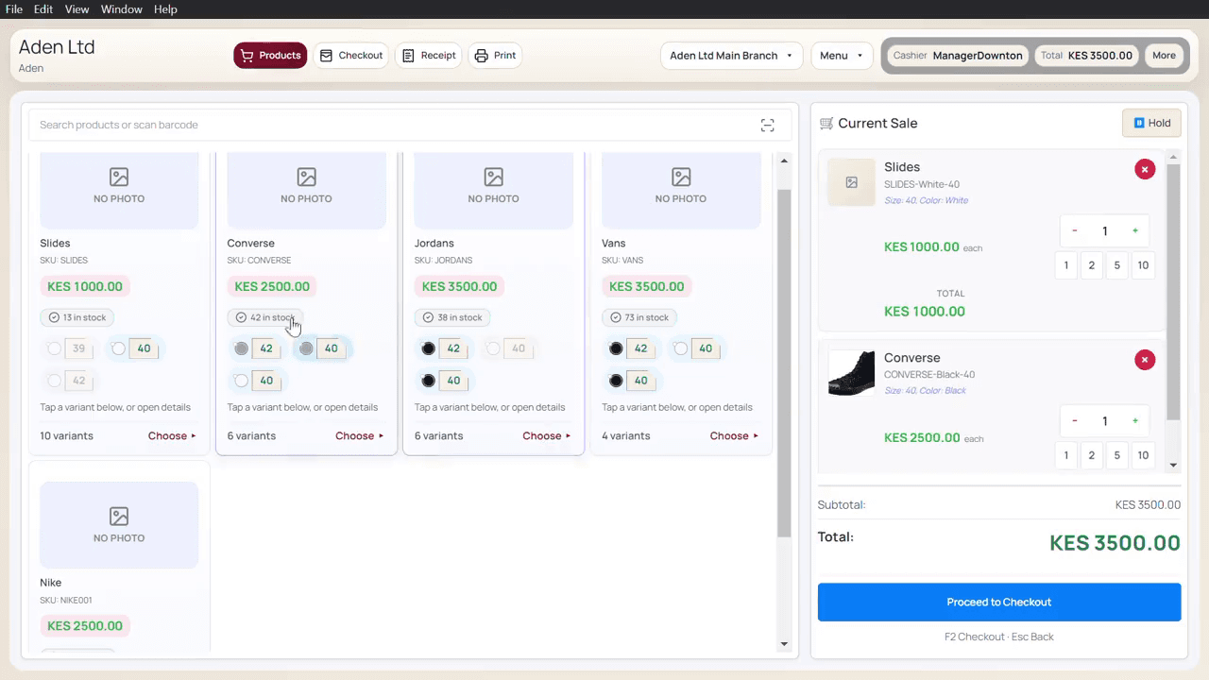Click the More button

1164,56
